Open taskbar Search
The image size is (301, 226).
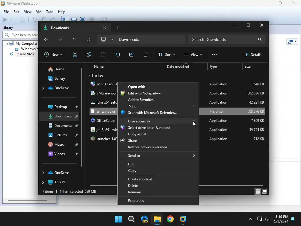pyautogui.click(x=131, y=219)
